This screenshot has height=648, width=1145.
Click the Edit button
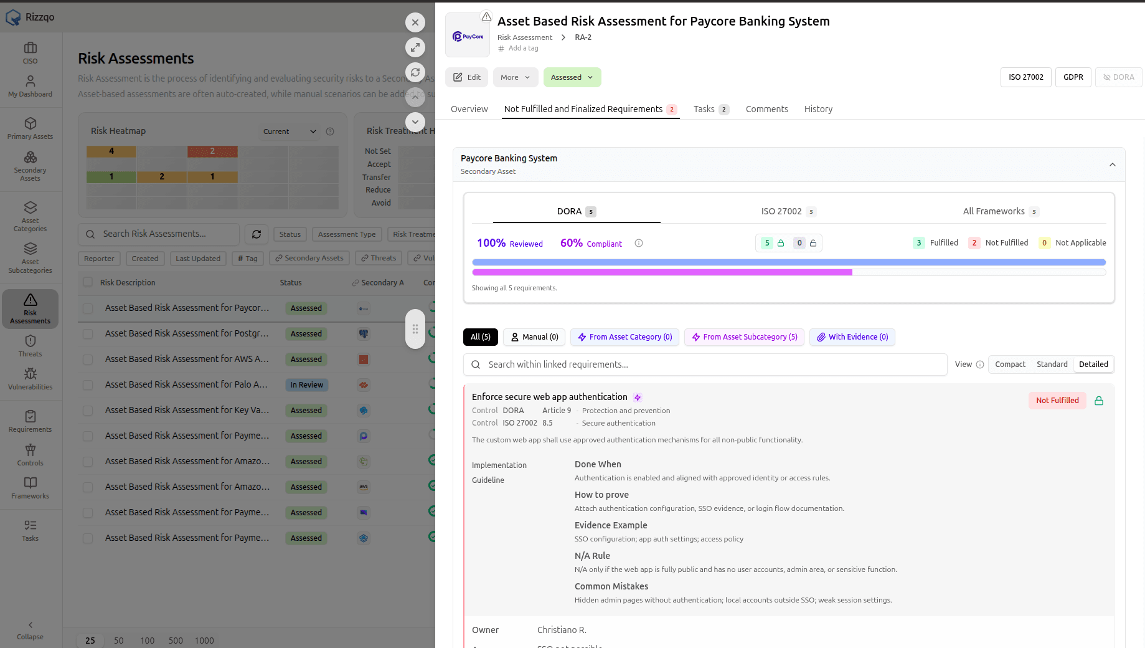[x=467, y=77]
